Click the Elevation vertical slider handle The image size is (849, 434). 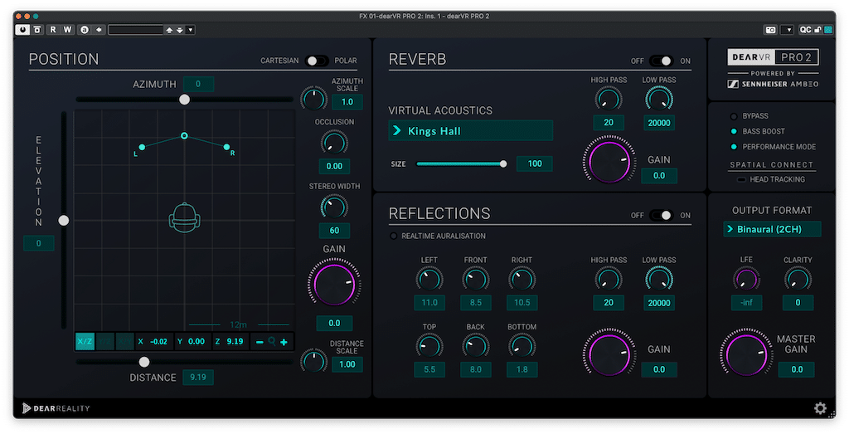click(x=64, y=221)
